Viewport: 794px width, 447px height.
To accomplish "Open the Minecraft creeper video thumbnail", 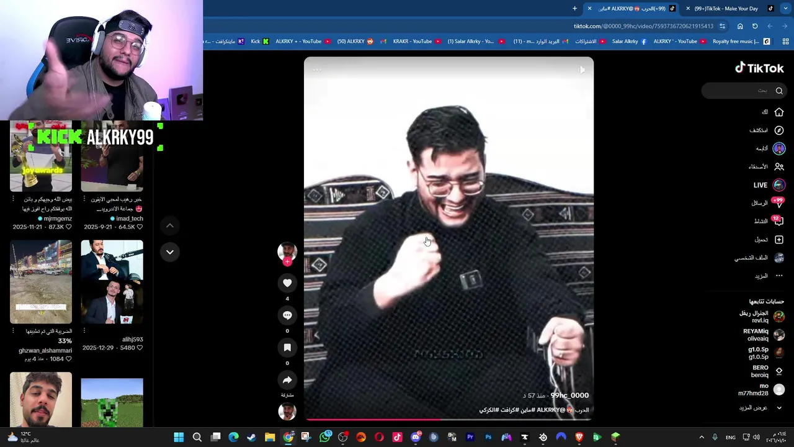I will (x=112, y=403).
